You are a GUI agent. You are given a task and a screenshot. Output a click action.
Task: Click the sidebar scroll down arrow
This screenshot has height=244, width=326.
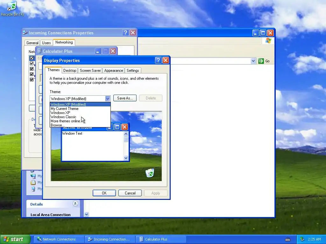click(x=86, y=214)
